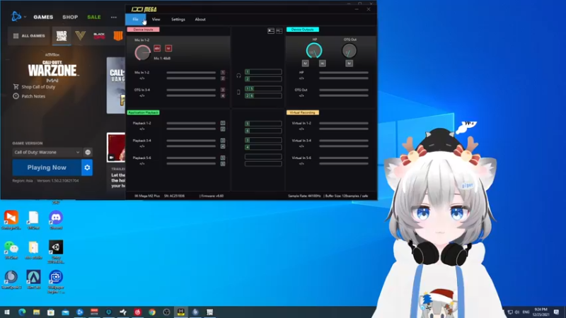Viewport: 566px width, 318px height.
Task: Toggle link icon under Playback 1-2
Action: pos(142,129)
